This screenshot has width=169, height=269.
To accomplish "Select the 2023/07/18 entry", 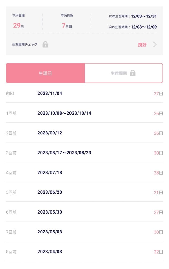I will click(x=84, y=172).
